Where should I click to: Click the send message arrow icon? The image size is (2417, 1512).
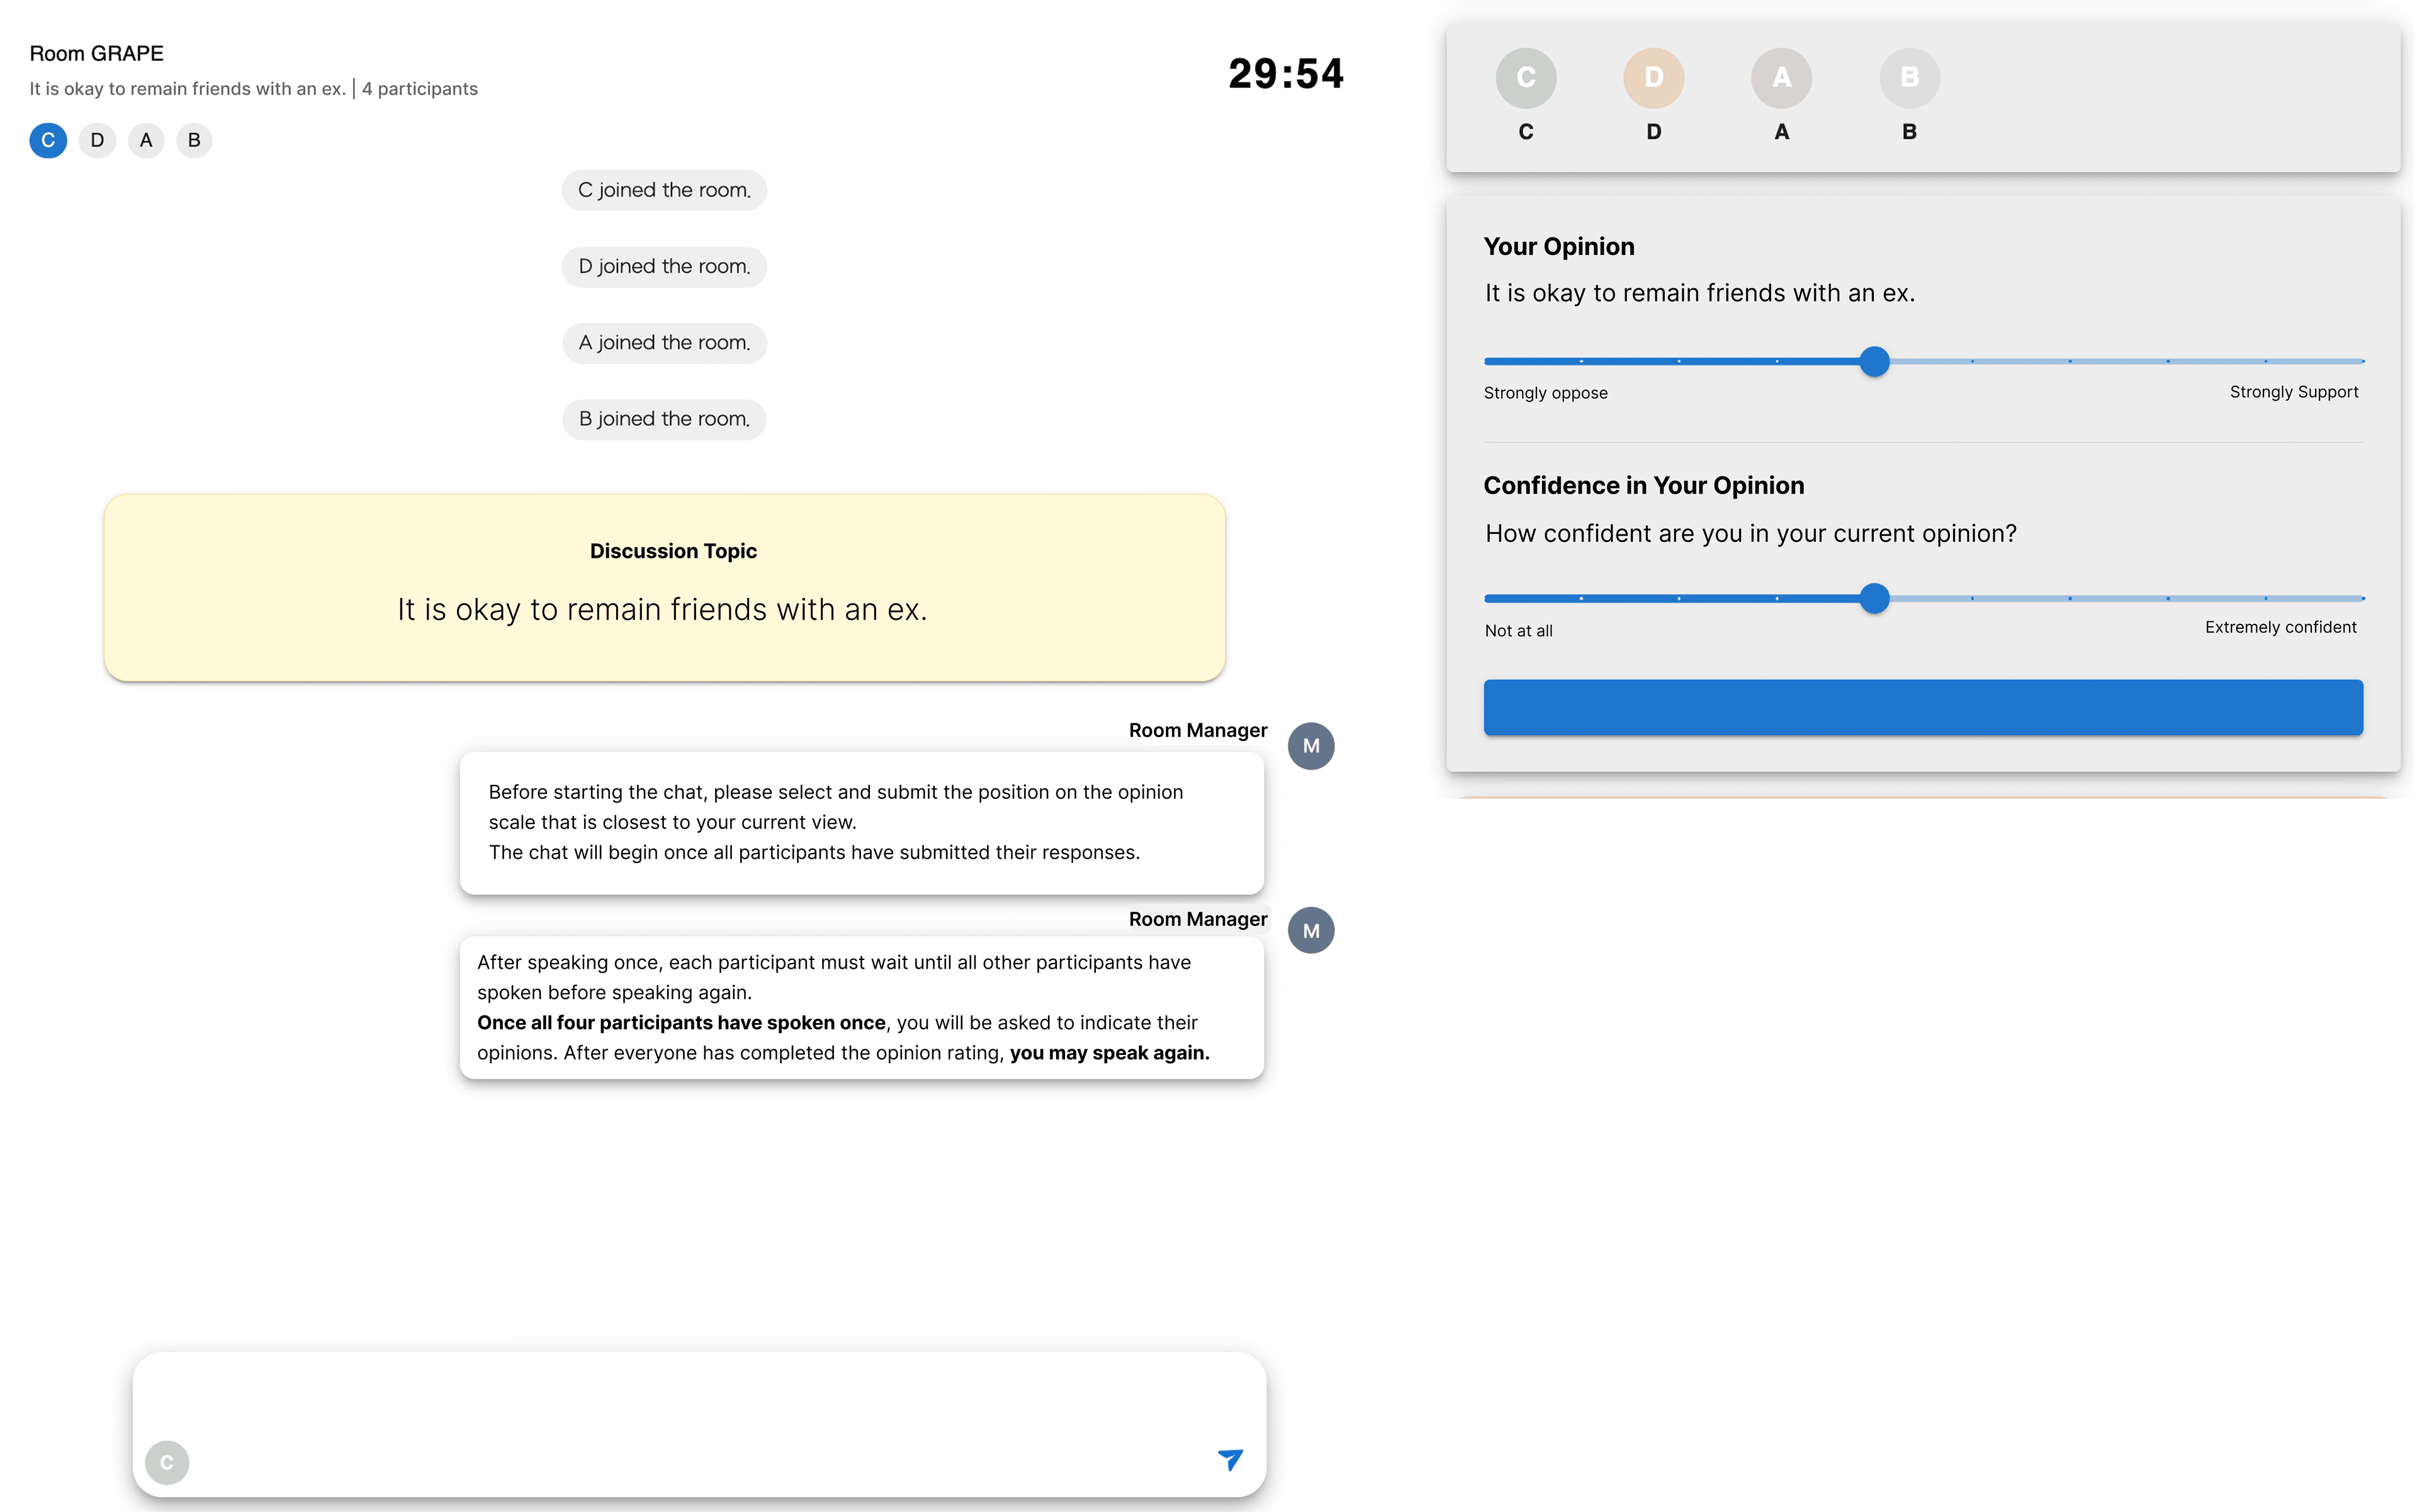tap(1230, 1459)
